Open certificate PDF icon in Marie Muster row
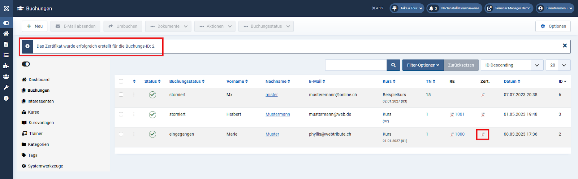This screenshot has width=578, height=179. tap(483, 135)
